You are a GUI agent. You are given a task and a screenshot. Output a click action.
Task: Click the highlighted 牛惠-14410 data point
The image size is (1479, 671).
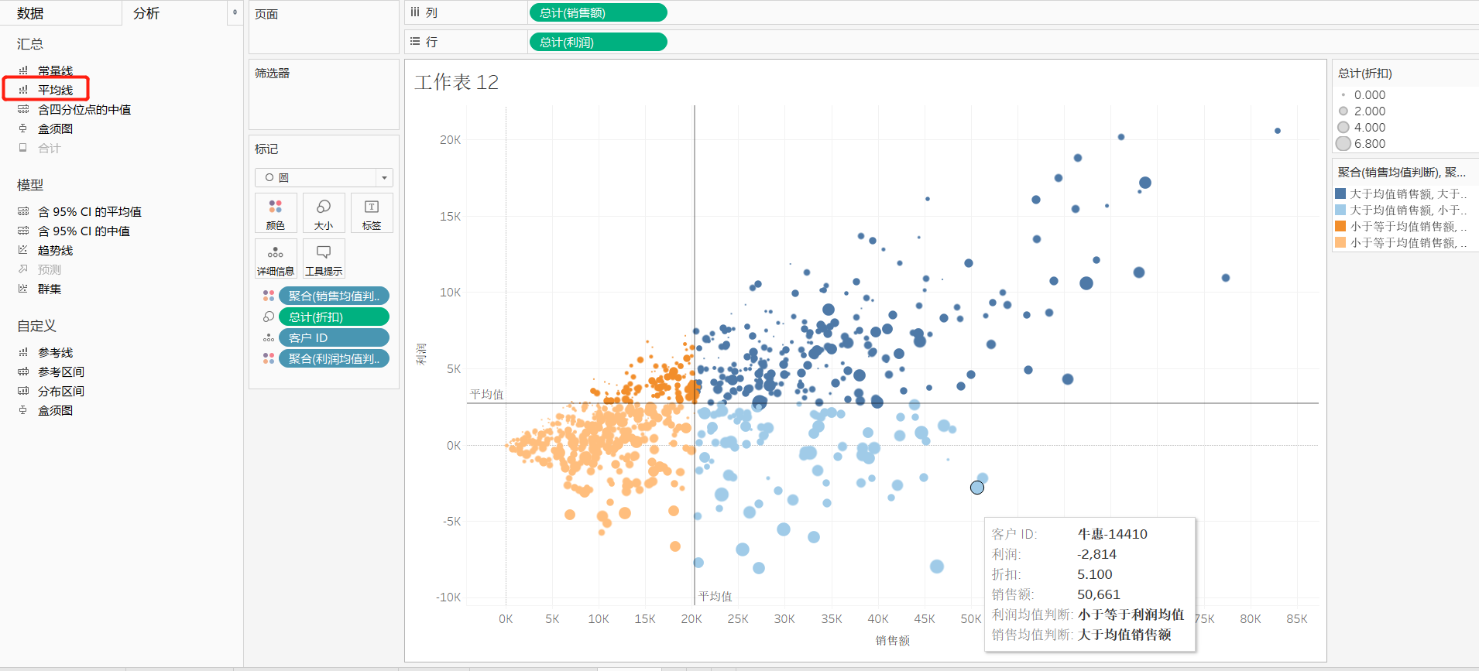tap(977, 488)
